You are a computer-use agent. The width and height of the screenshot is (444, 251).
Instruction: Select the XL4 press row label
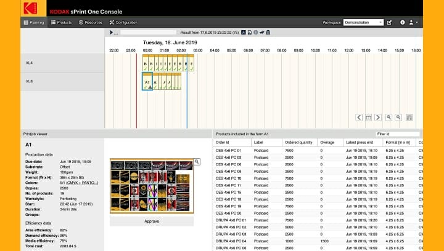point(62,63)
